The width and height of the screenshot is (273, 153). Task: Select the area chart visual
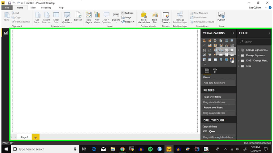click(210, 45)
